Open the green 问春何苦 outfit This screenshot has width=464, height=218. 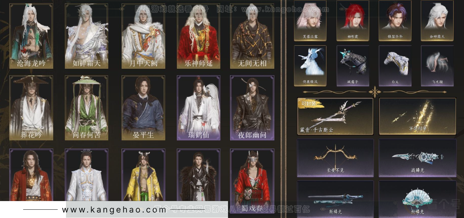click(86, 108)
